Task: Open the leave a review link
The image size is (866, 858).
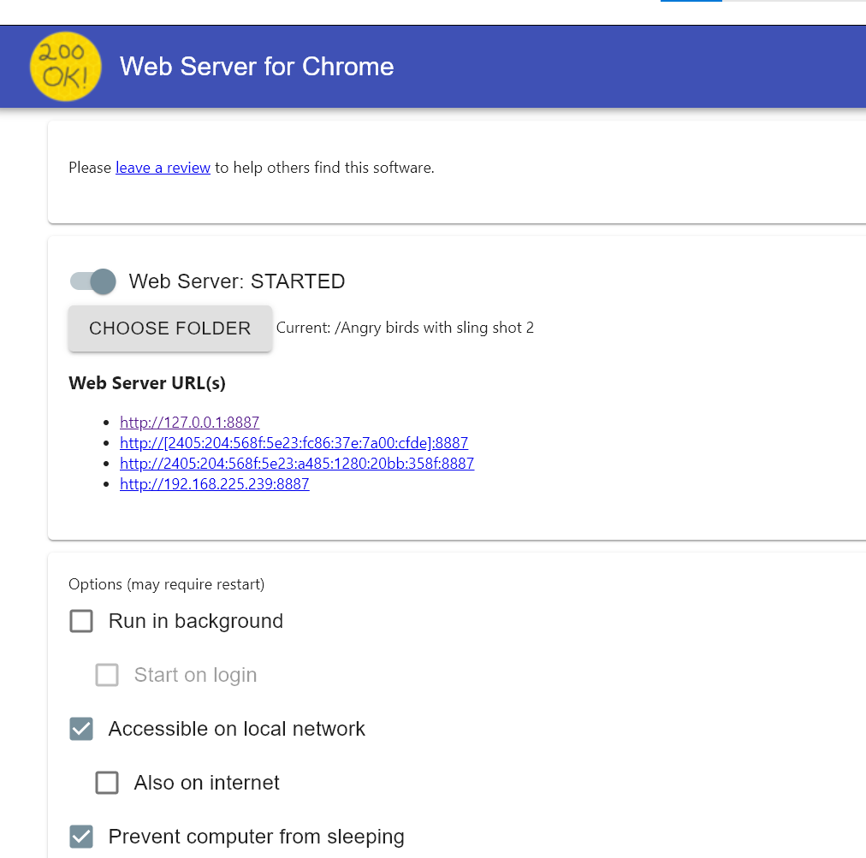Action: pyautogui.click(x=163, y=167)
